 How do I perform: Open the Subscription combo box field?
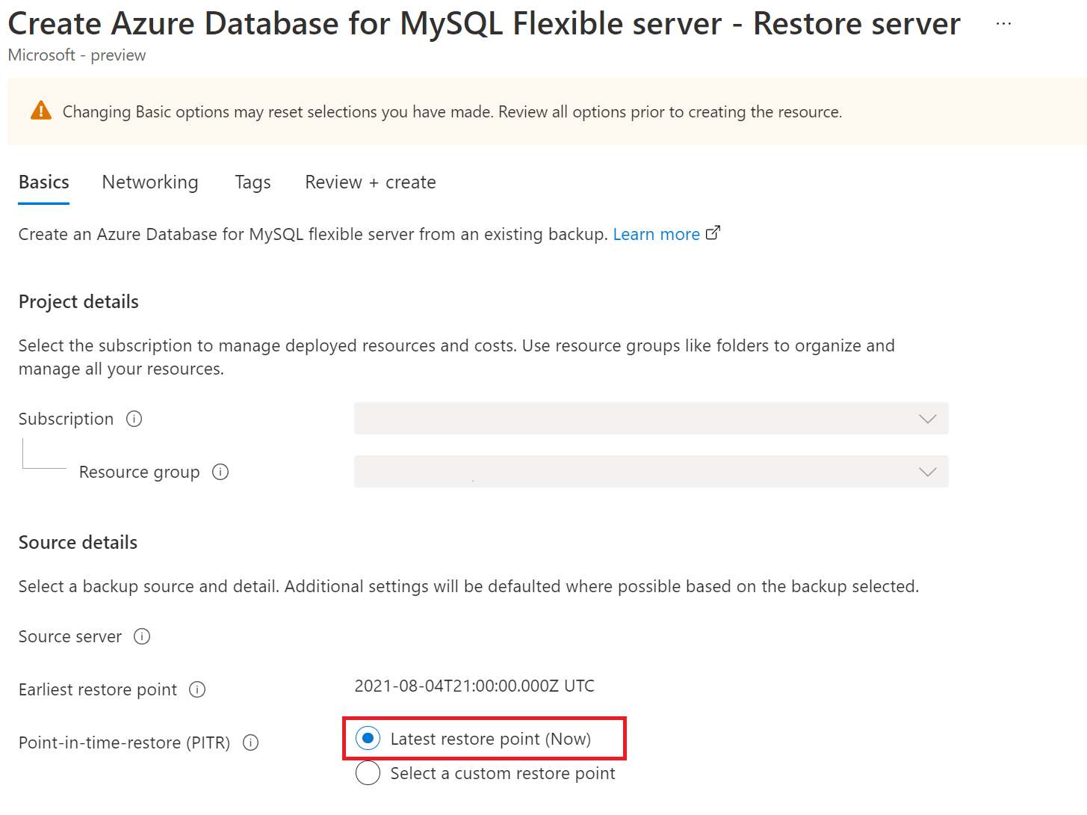pos(651,419)
